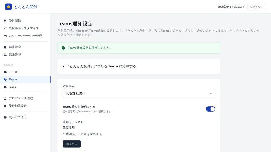
Task: Click the 通知設定 sidebar section label
Action: pos(8,65)
